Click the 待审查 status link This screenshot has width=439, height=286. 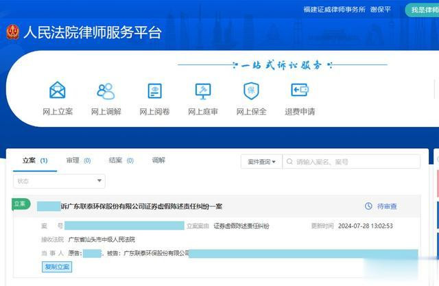point(387,206)
